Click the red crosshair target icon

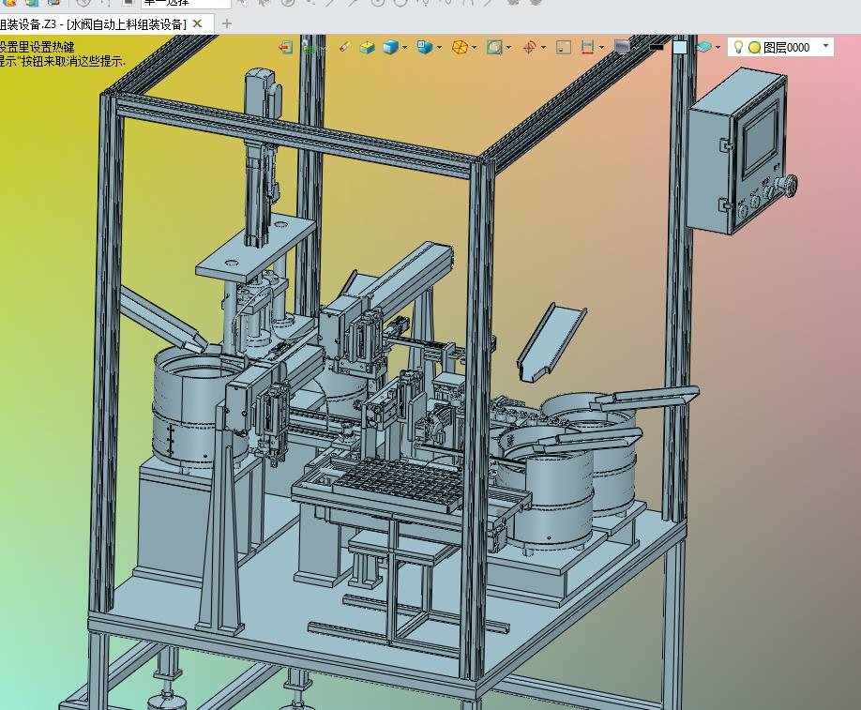coord(529,48)
